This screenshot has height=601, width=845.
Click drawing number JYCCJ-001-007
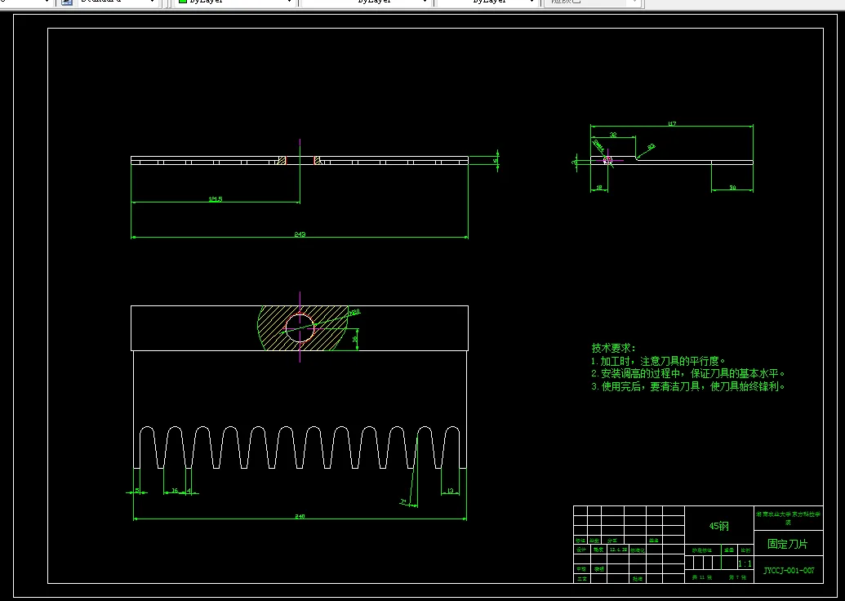pyautogui.click(x=789, y=571)
